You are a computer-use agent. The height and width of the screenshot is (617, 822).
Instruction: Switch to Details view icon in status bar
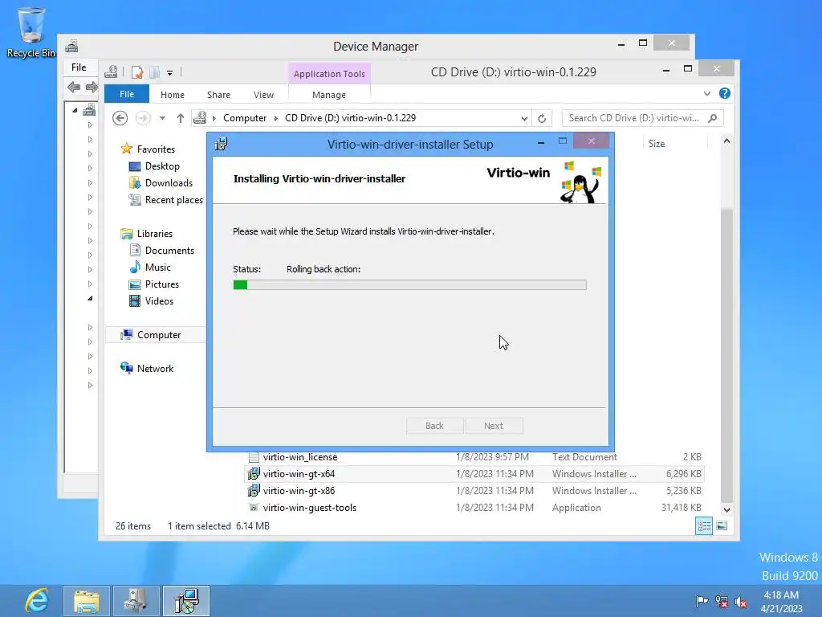703,525
